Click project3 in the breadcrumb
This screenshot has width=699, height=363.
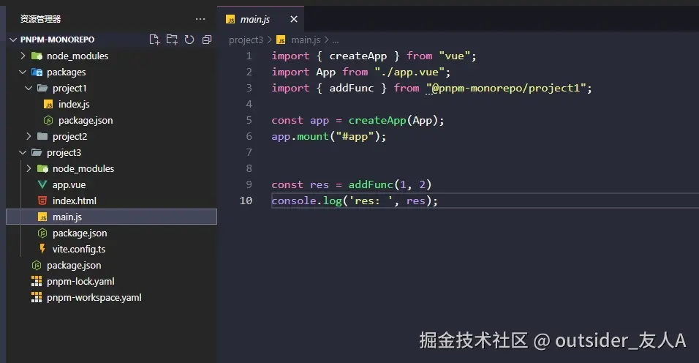[246, 40]
